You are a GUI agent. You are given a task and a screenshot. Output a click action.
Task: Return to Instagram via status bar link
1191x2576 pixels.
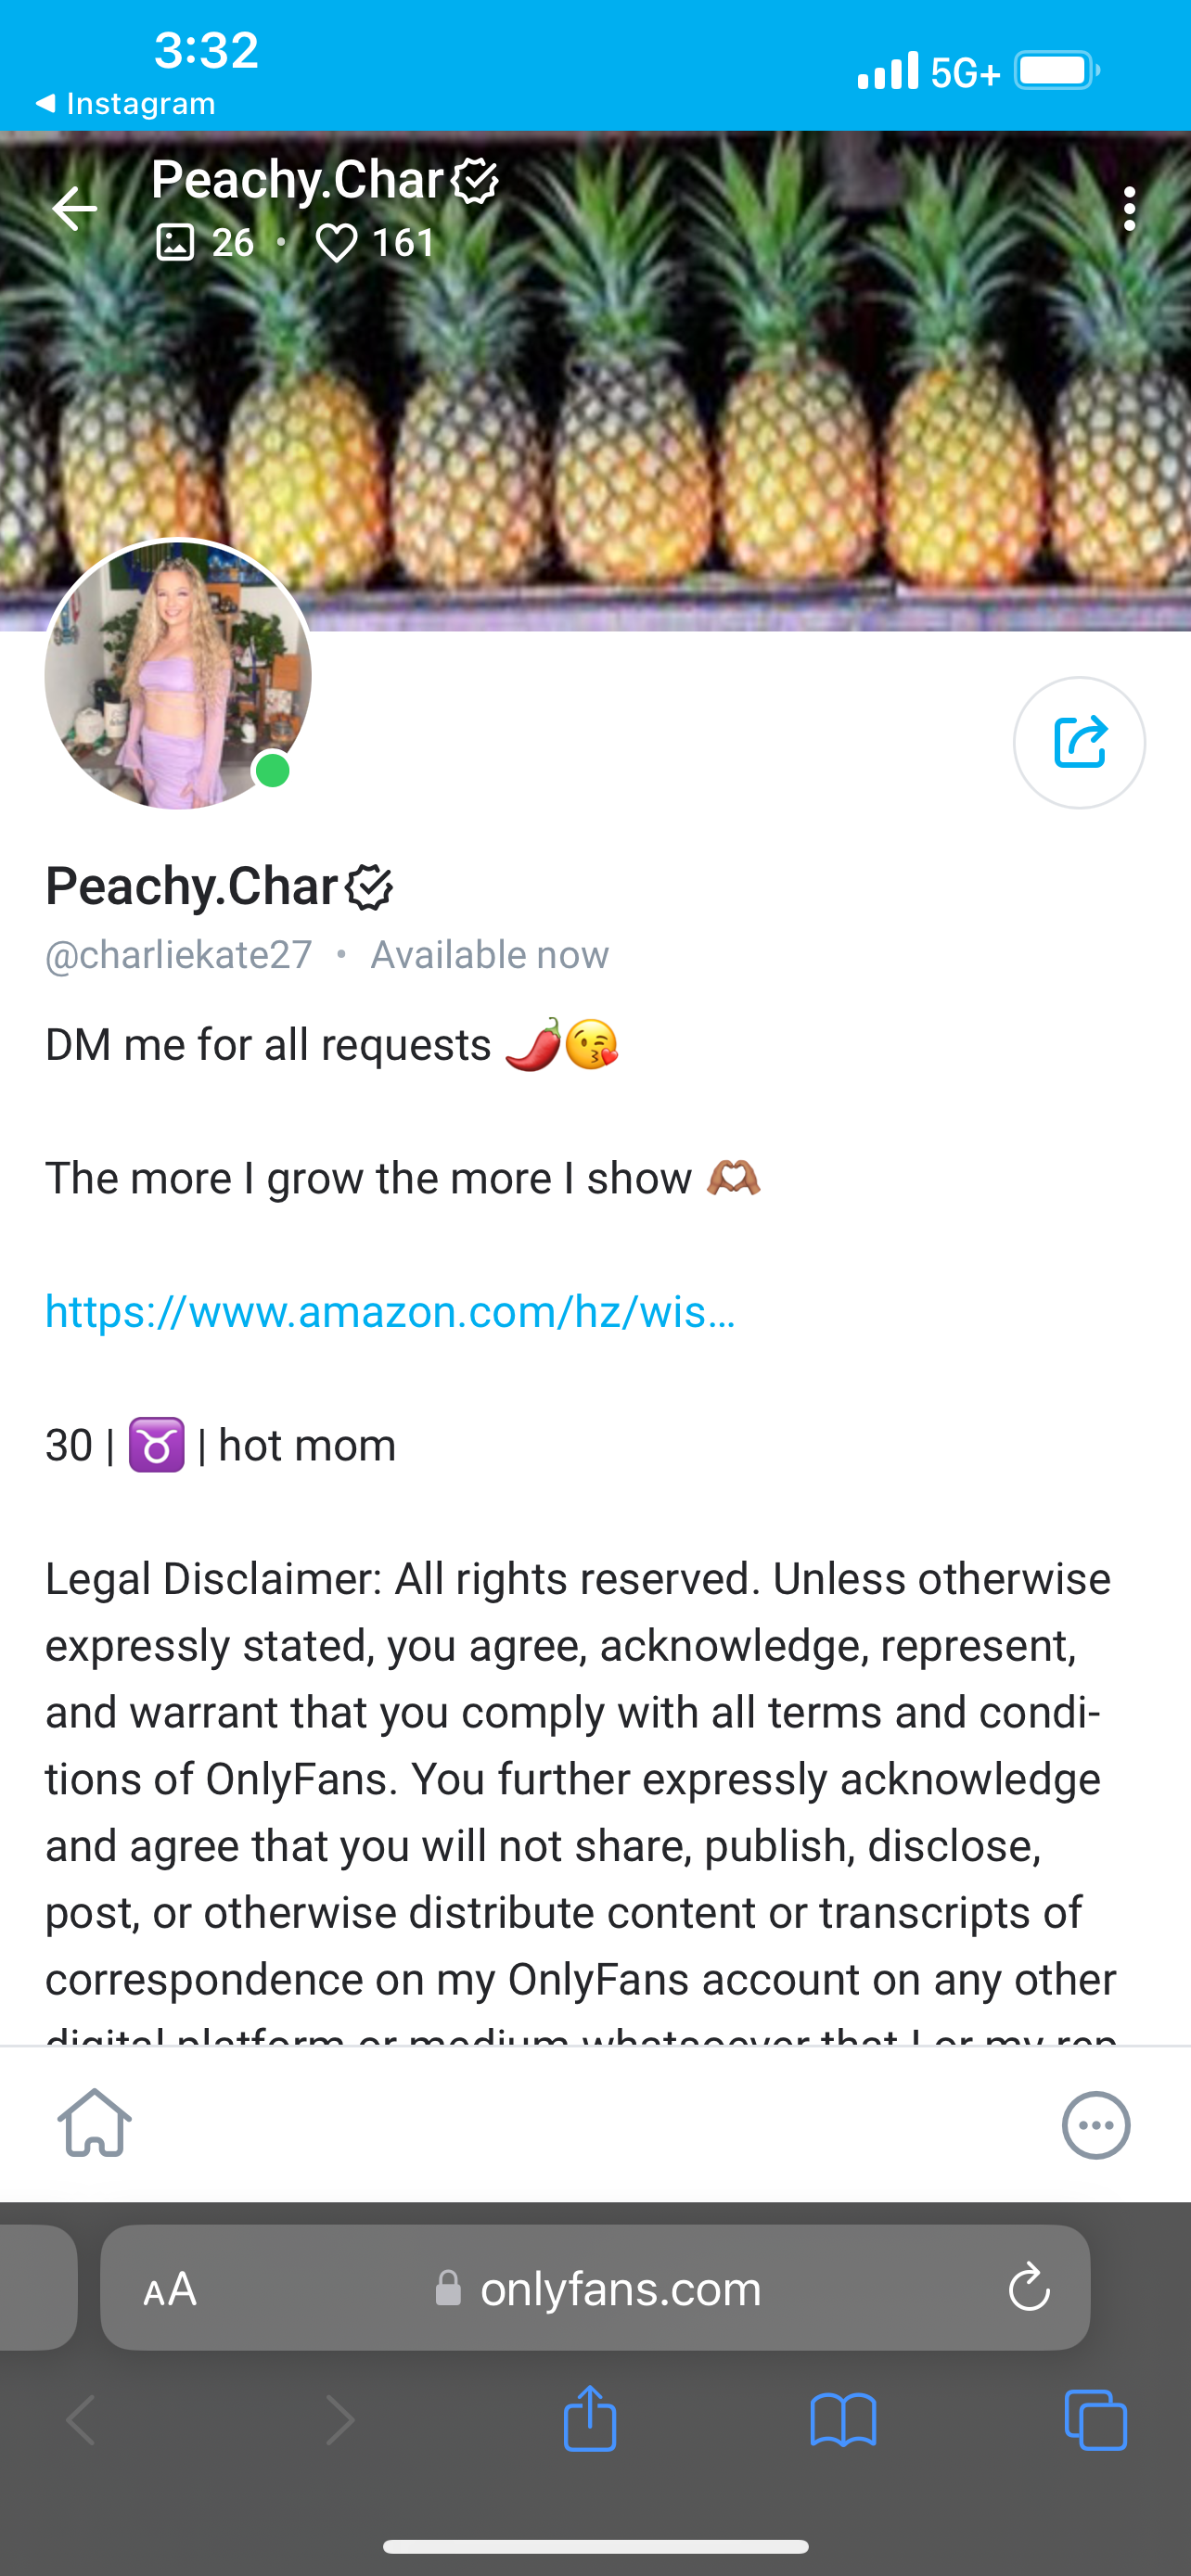[x=126, y=103]
